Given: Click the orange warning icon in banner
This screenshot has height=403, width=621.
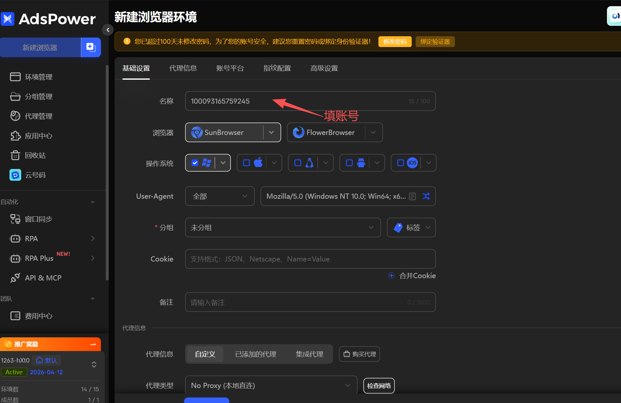Looking at the screenshot, I should (127, 41).
